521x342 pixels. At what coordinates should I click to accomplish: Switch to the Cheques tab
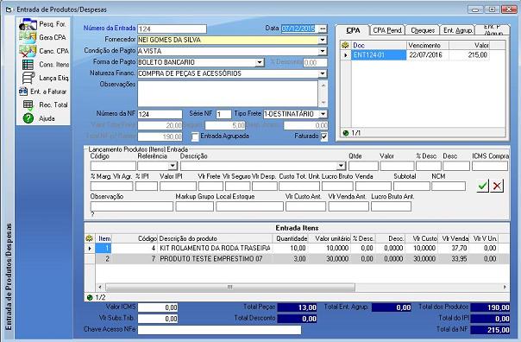423,30
